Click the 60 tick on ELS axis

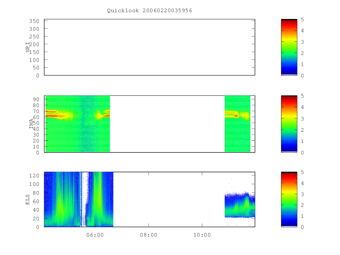36,201
